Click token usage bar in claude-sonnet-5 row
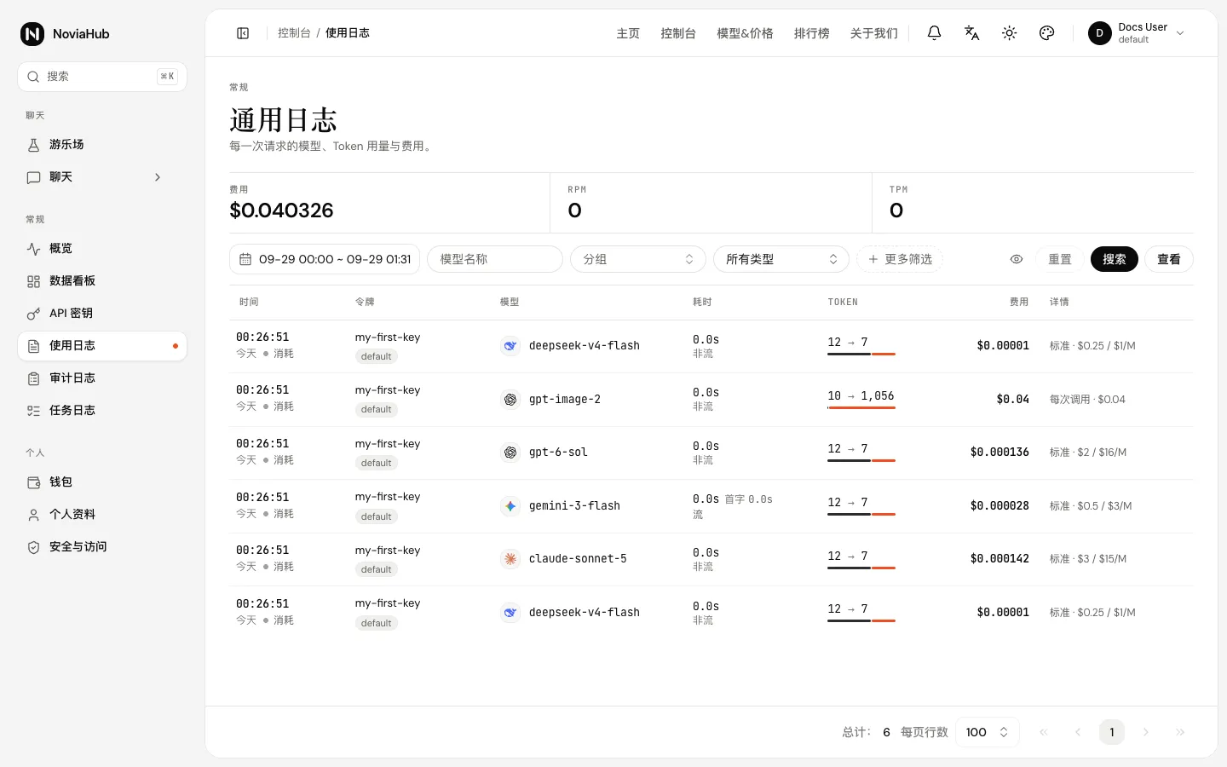The width and height of the screenshot is (1227, 767). point(861,568)
